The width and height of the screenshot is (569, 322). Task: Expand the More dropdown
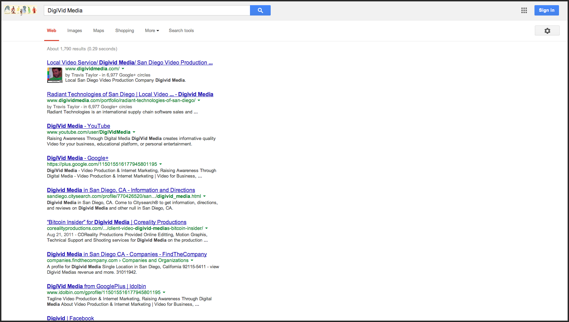152,31
